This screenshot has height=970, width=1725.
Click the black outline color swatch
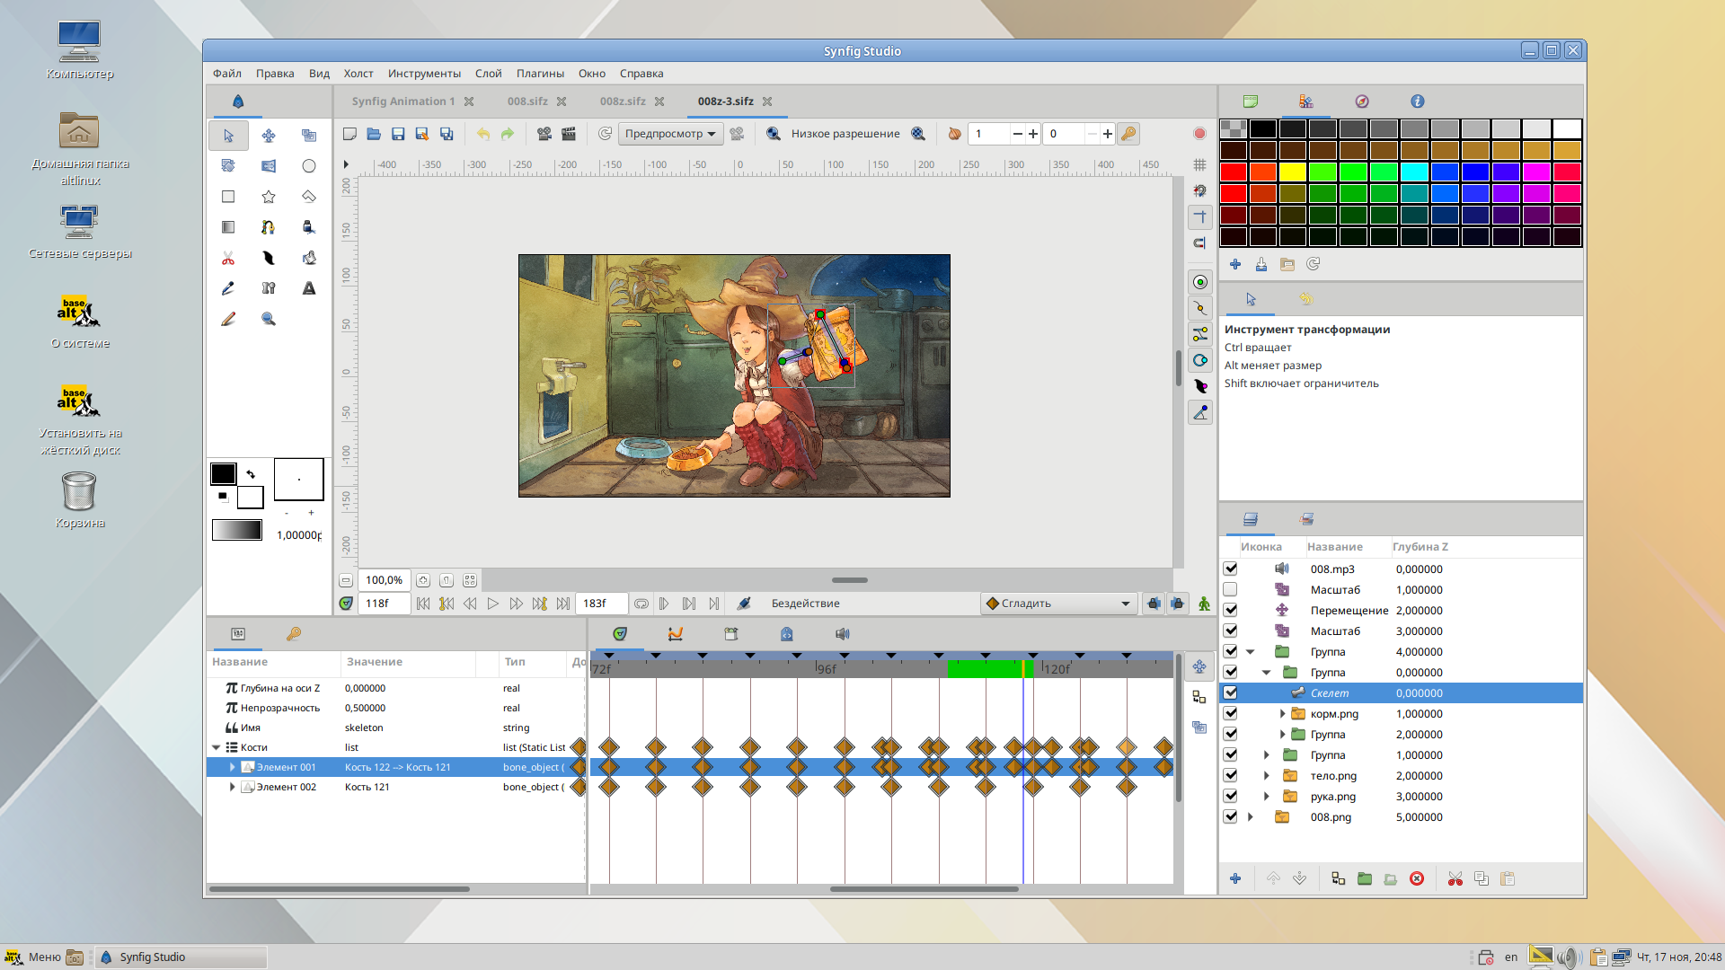[x=223, y=473]
